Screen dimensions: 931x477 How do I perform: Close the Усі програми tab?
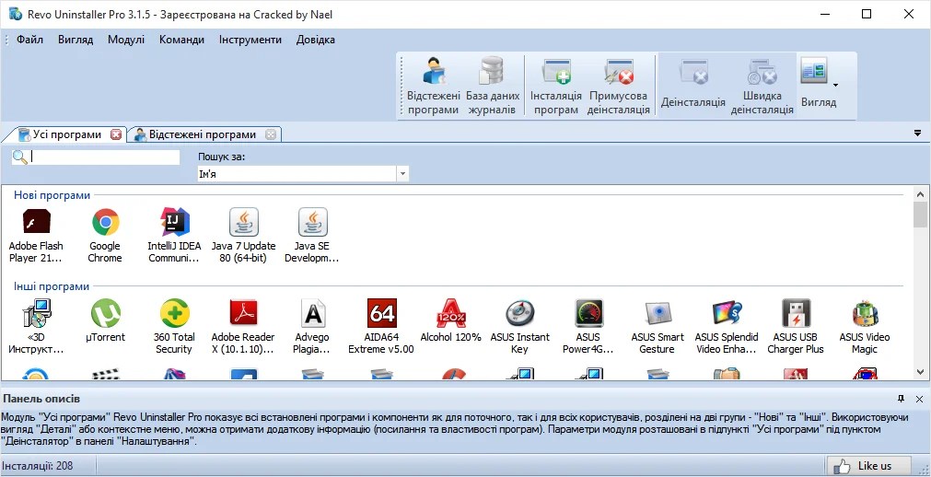tap(116, 134)
